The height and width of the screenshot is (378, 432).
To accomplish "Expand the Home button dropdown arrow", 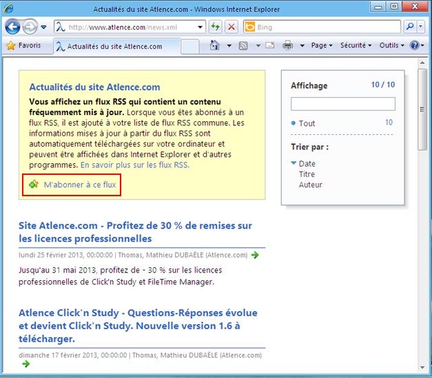I will point(229,45).
